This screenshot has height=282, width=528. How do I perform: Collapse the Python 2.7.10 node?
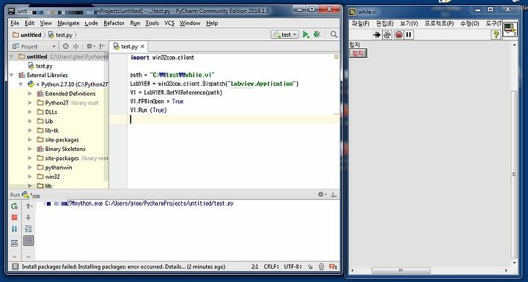point(21,84)
